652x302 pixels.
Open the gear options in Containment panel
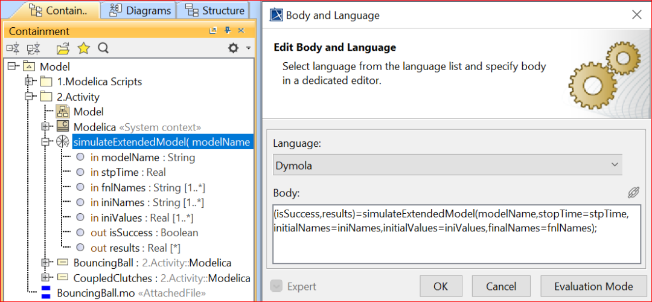[234, 48]
